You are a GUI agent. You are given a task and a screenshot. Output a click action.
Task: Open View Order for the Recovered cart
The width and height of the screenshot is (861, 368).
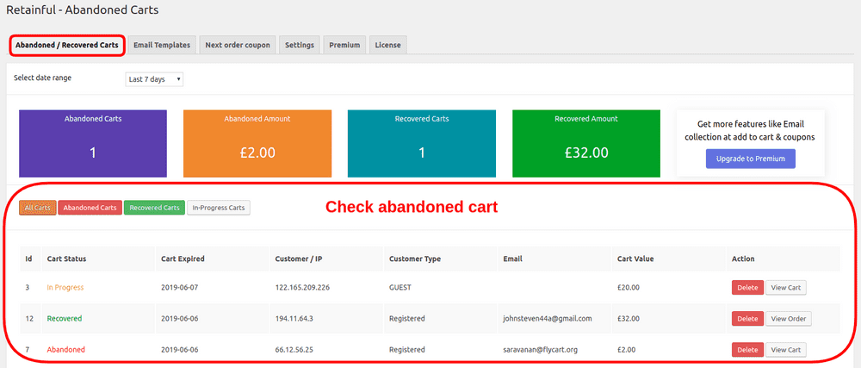point(788,319)
